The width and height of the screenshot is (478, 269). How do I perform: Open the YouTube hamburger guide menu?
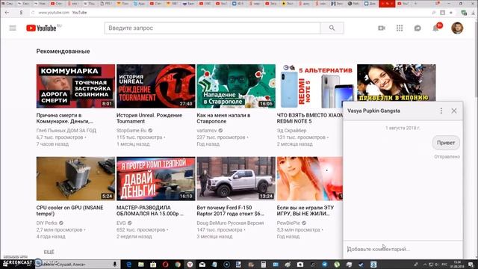coord(13,28)
